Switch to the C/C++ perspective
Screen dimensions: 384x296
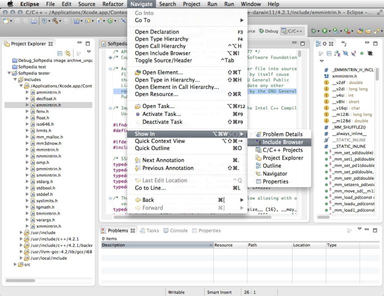click(292, 31)
